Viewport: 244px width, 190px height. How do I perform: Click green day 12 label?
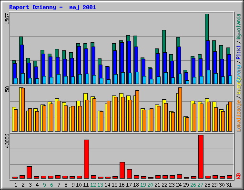pos(93,185)
